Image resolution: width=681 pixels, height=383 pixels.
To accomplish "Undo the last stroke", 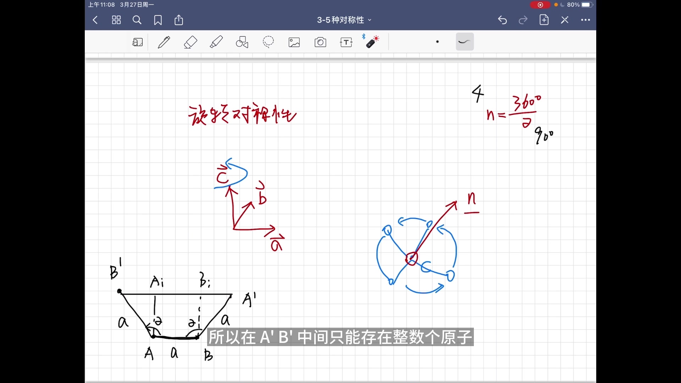I will click(502, 20).
